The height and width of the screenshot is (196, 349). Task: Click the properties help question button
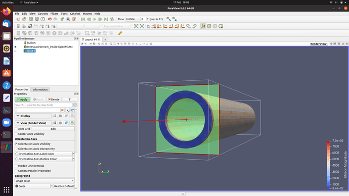pos(70,100)
